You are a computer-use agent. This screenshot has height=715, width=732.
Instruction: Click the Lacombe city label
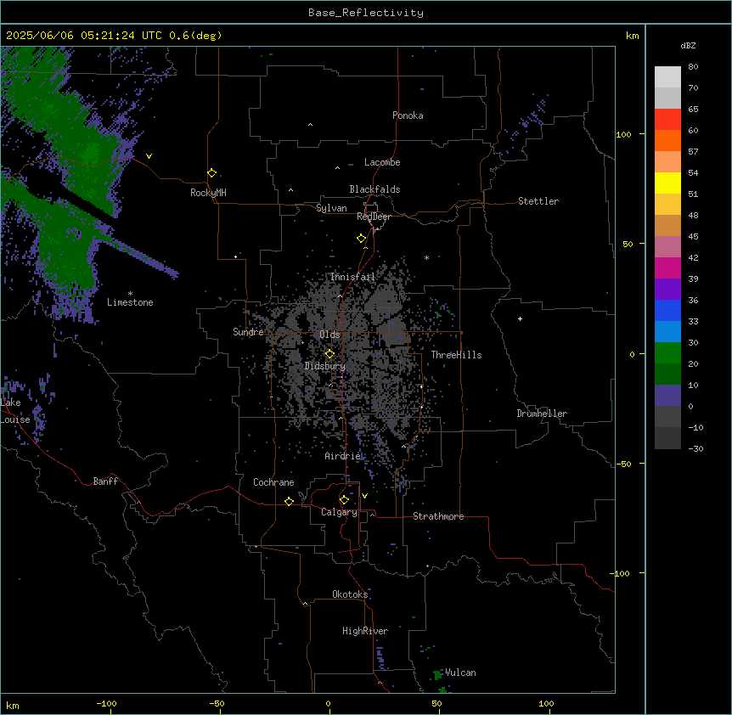point(382,162)
